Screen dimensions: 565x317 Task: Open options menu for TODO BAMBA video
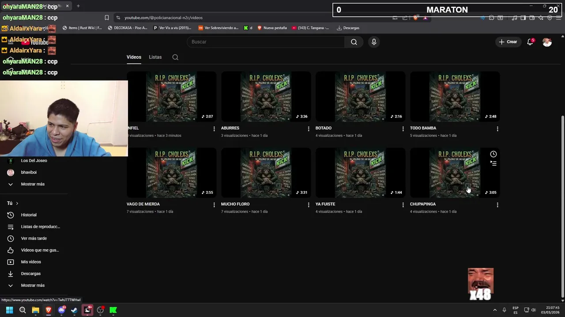click(x=497, y=129)
